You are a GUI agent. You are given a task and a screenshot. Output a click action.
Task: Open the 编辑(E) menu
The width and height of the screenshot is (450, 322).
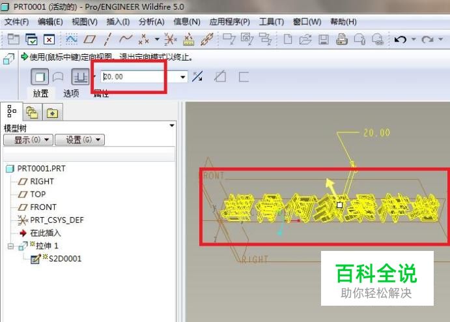[x=50, y=22]
